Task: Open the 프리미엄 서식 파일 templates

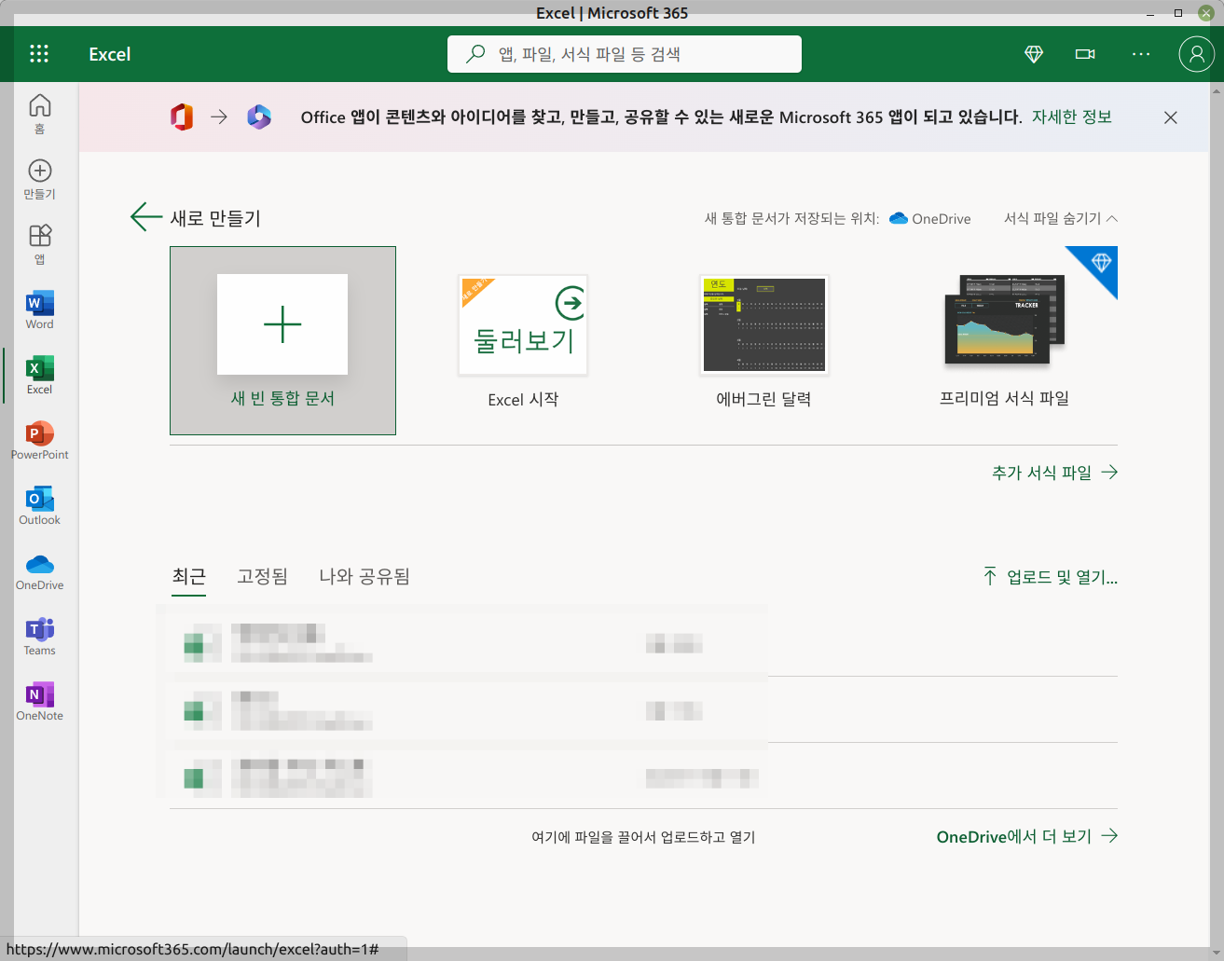Action: click(x=1004, y=340)
